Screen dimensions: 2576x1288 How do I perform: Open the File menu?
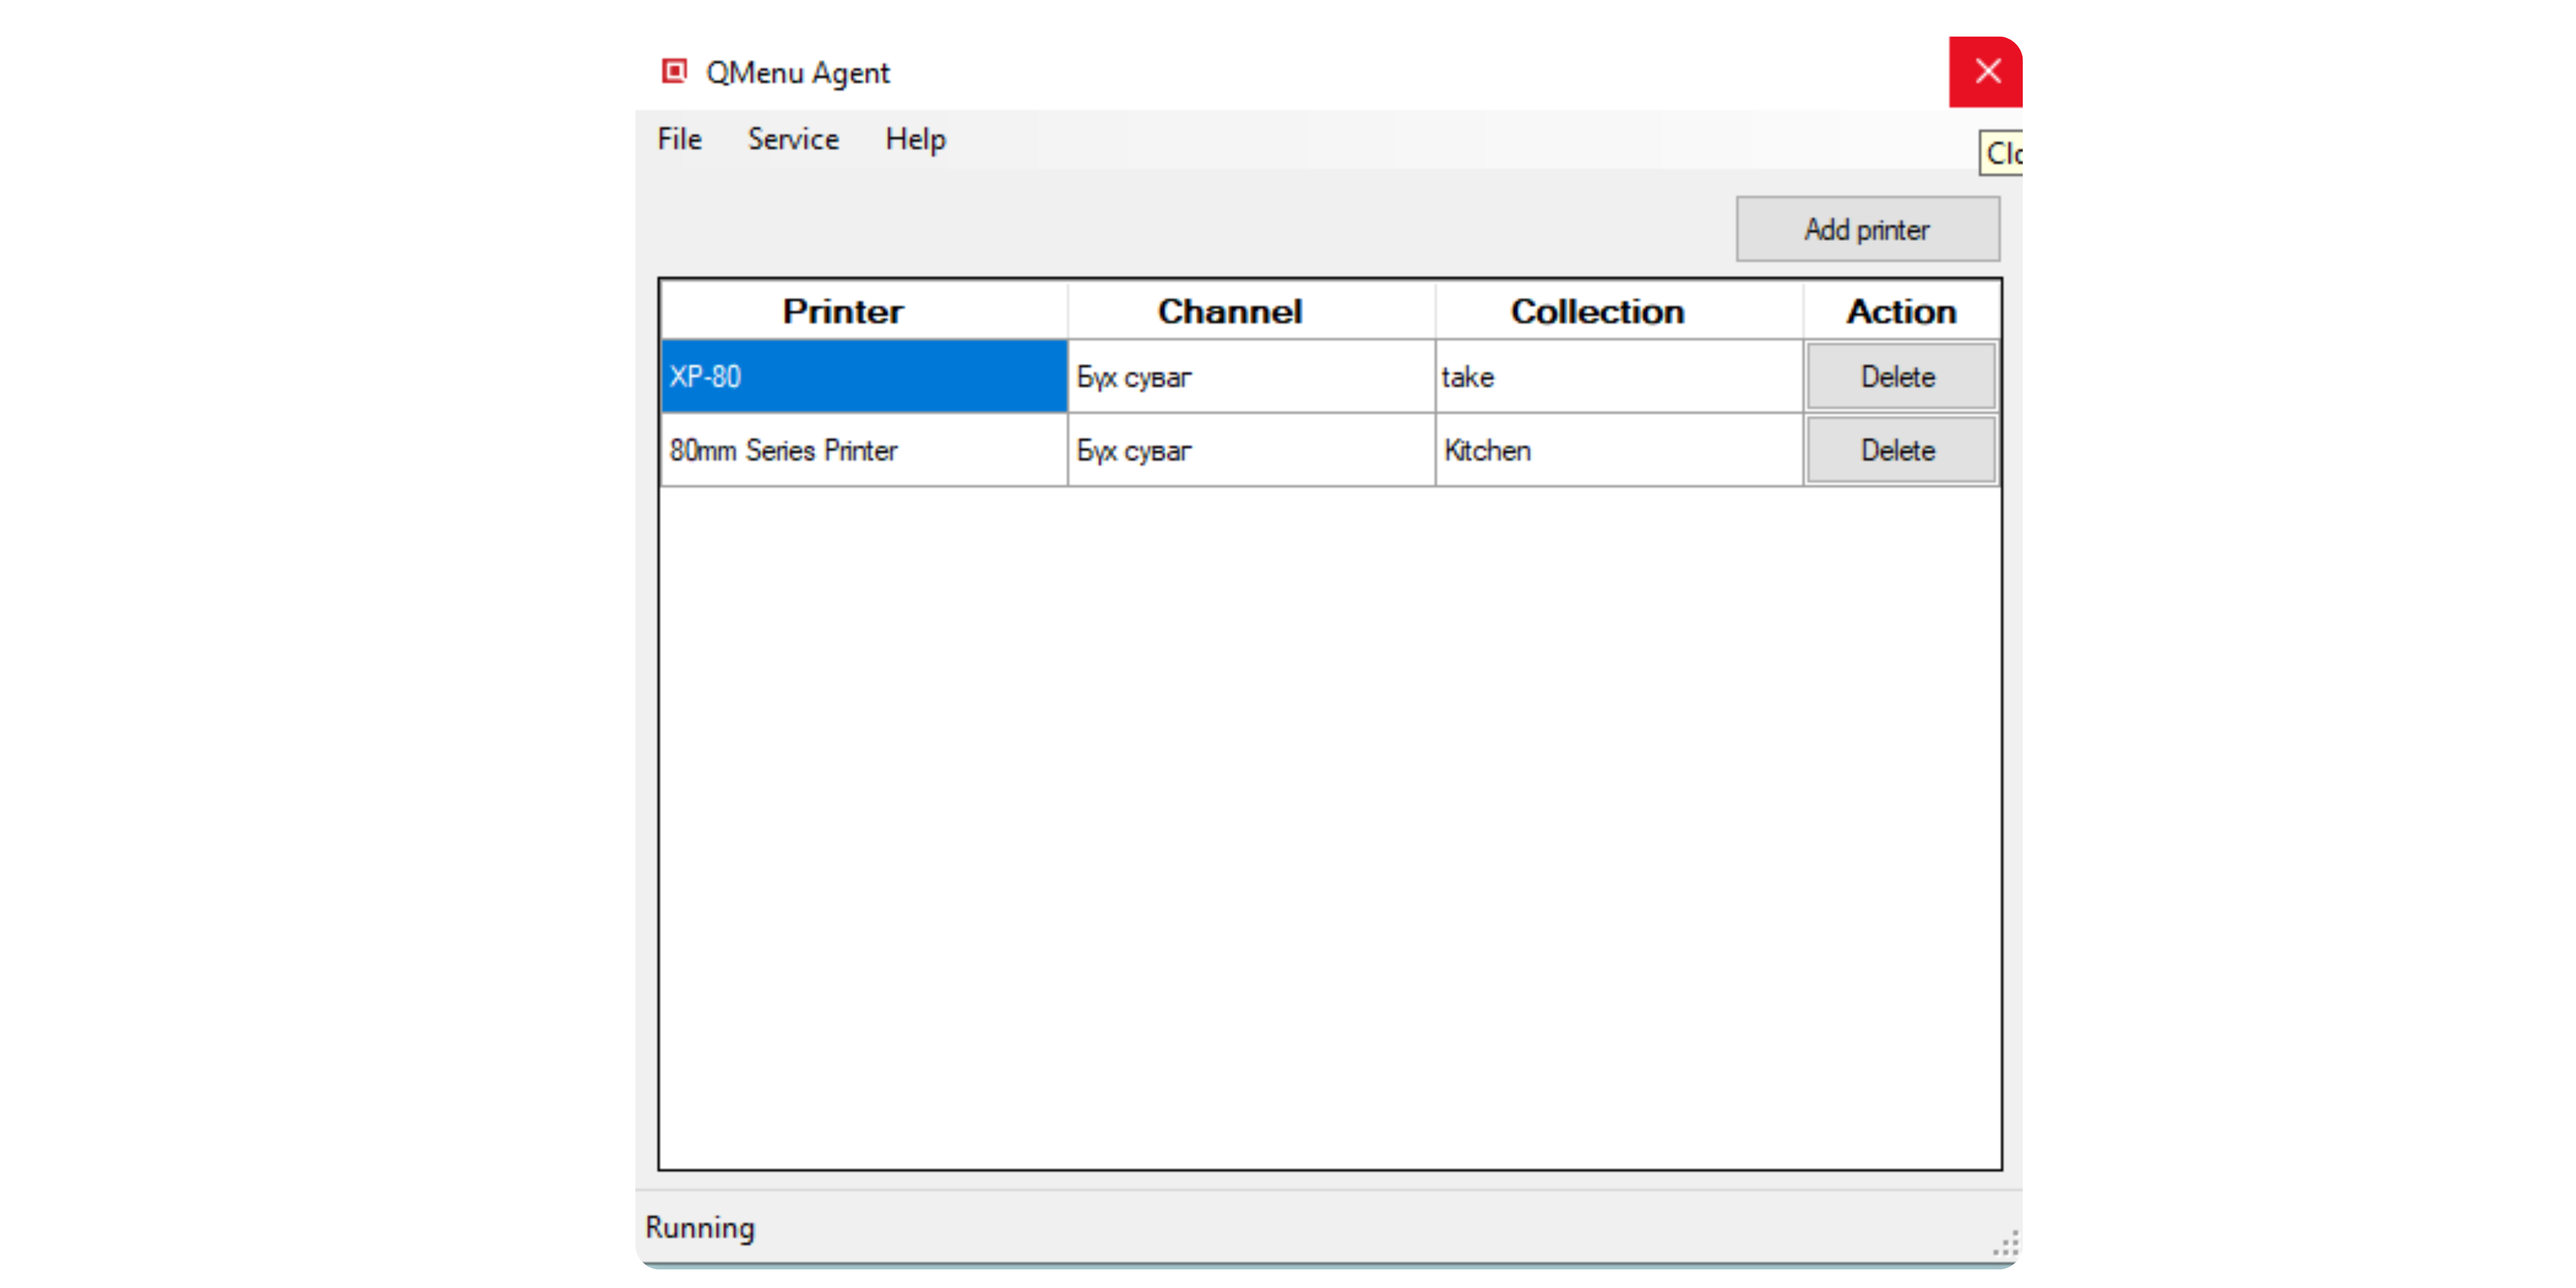coord(679,139)
